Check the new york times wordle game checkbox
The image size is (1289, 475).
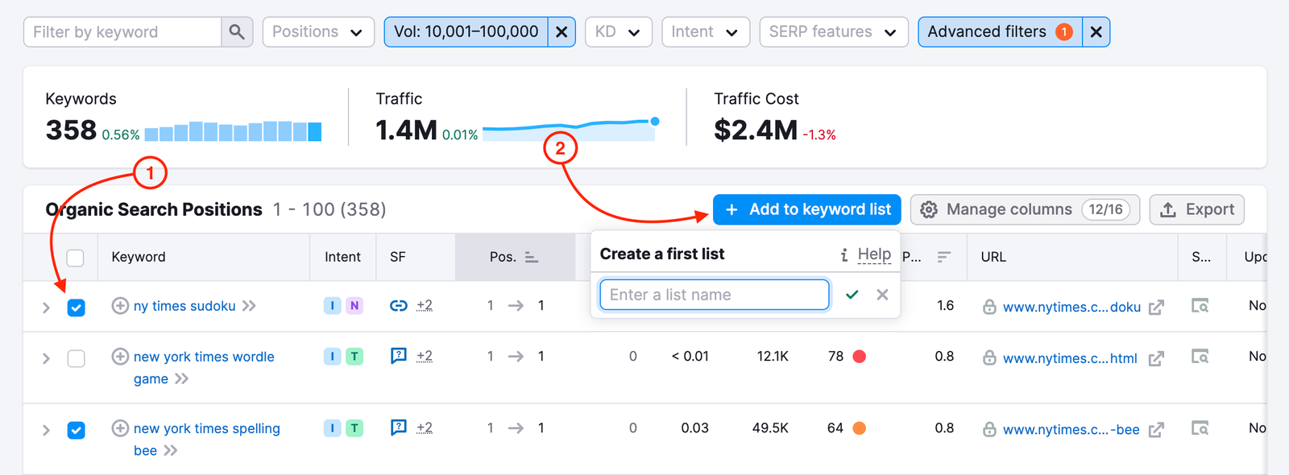coord(77,358)
